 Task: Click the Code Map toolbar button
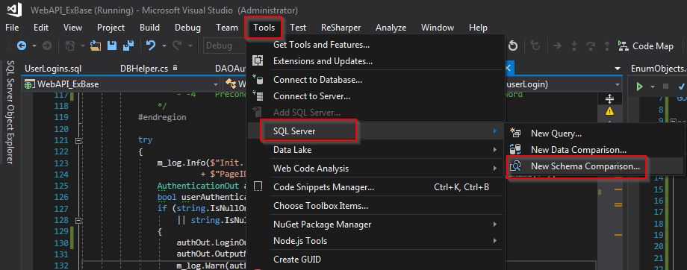[645, 46]
